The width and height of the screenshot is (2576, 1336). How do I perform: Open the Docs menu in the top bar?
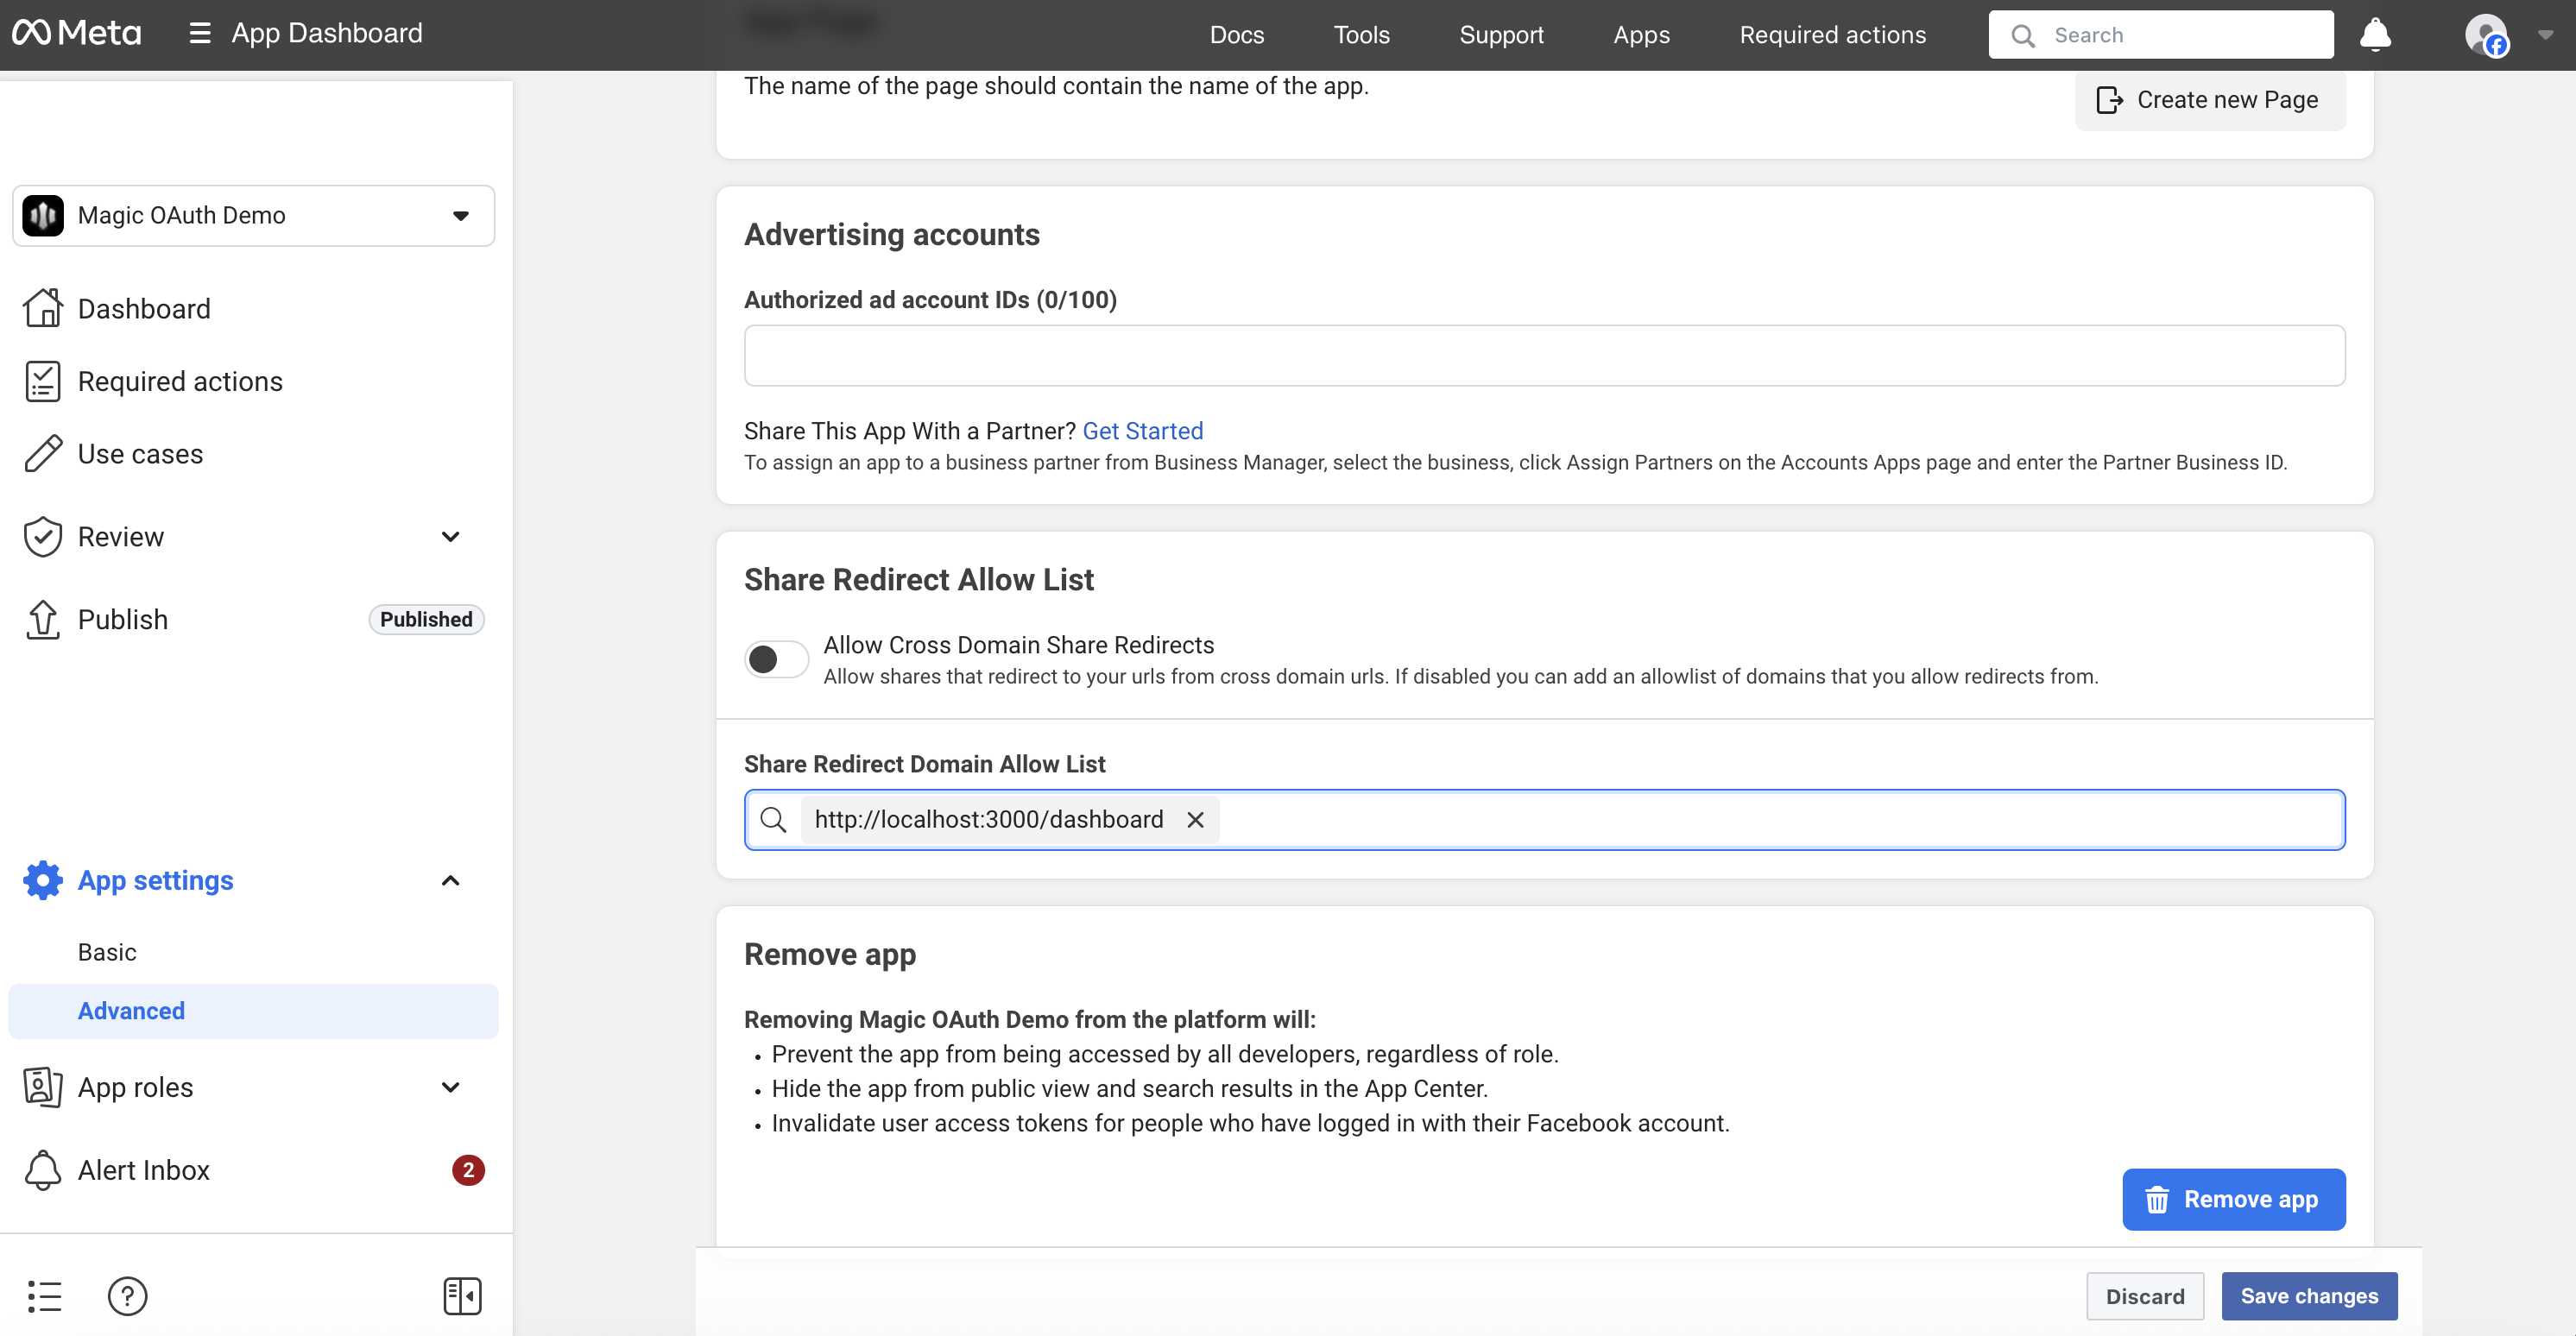[x=1237, y=34]
